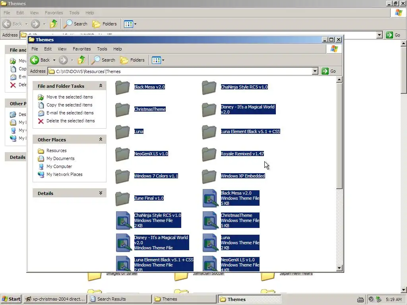The height and width of the screenshot is (305, 407).
Task: Open Views dropdown arrow in front window
Action: click(163, 60)
